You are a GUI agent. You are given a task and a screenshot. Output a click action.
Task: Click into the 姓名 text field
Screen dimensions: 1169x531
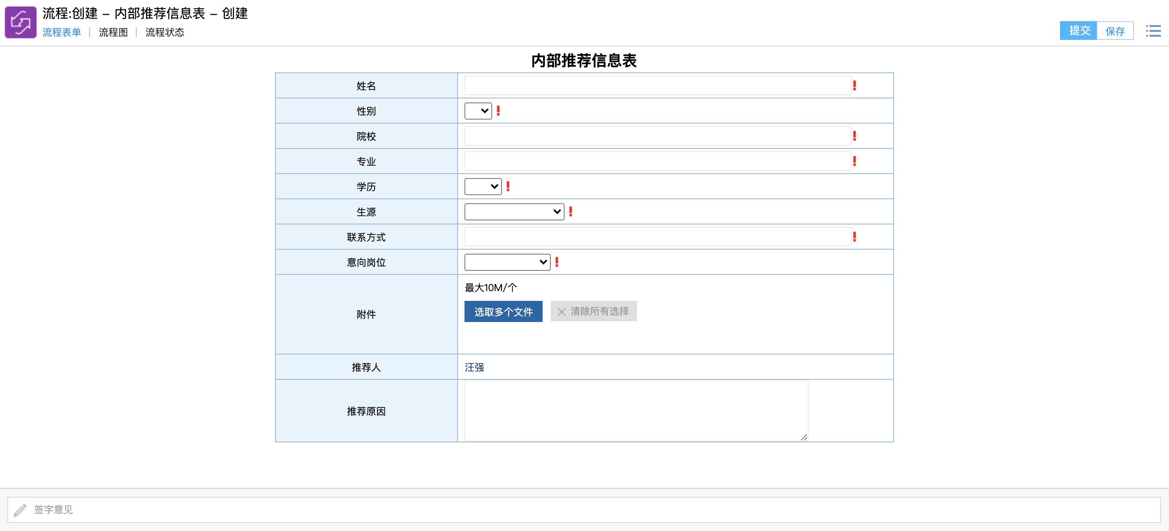[657, 85]
